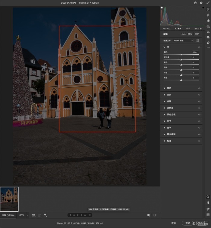This screenshot has height=228, width=211.
Task: Open the profile browser grid icon
Action: coord(198,41)
